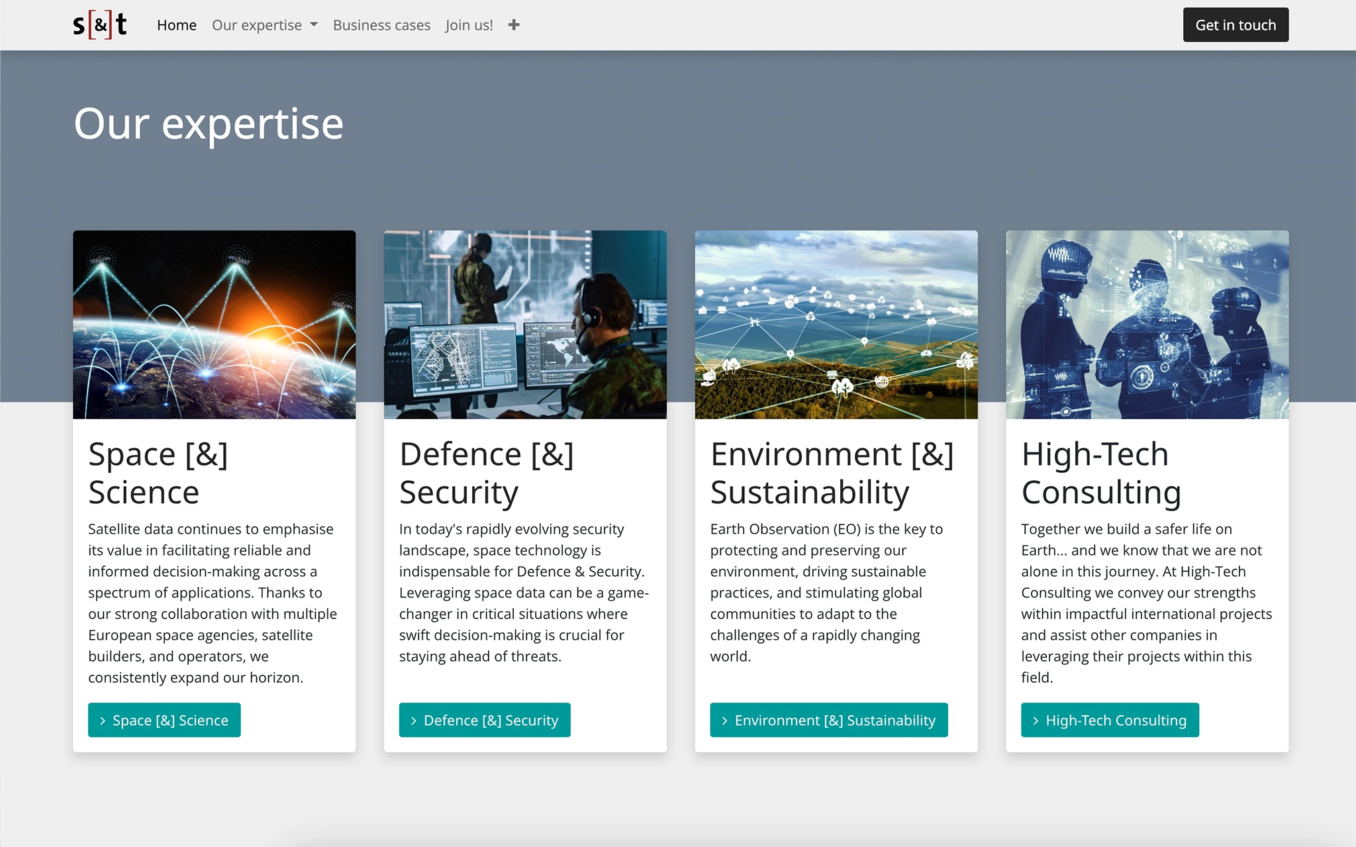The width and height of the screenshot is (1356, 847).
Task: Open the Join us! link
Action: pos(469,25)
